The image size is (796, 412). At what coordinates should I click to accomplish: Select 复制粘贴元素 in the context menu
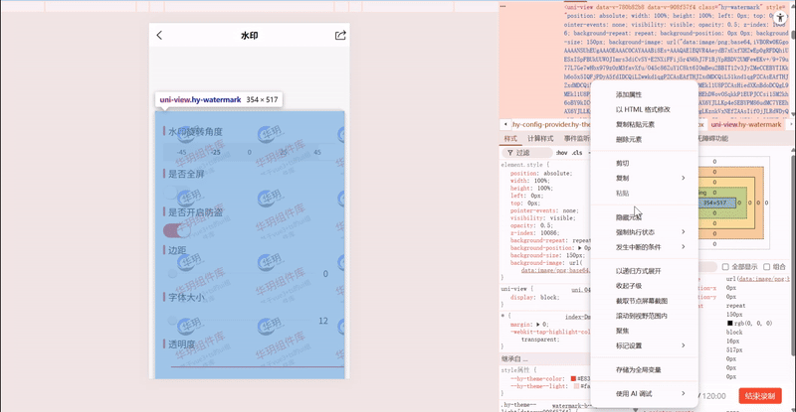click(645, 124)
